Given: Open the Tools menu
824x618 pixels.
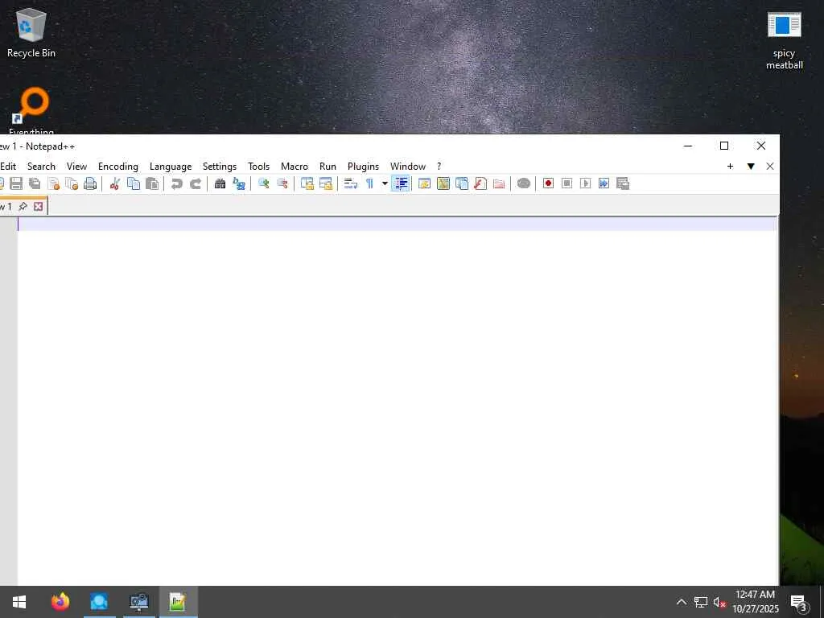Looking at the screenshot, I should pyautogui.click(x=258, y=166).
